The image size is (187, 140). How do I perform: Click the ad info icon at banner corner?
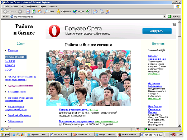[x=174, y=24]
